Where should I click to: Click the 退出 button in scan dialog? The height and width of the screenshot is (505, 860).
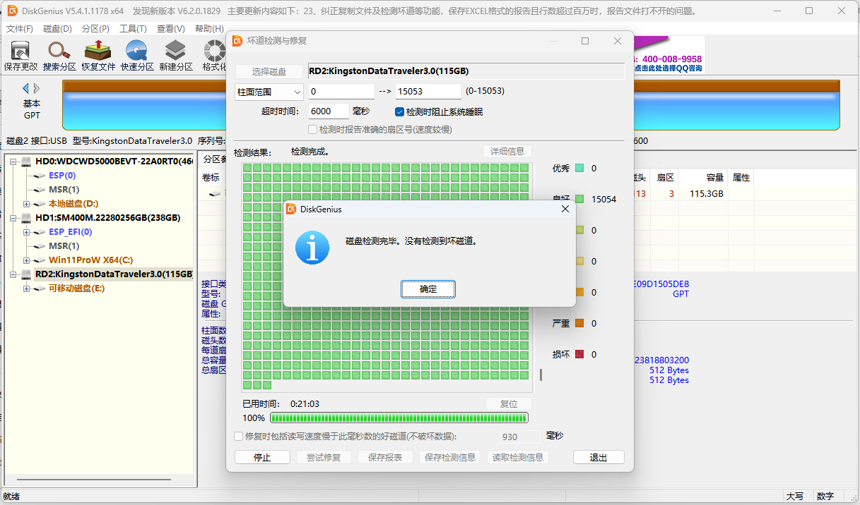(599, 457)
